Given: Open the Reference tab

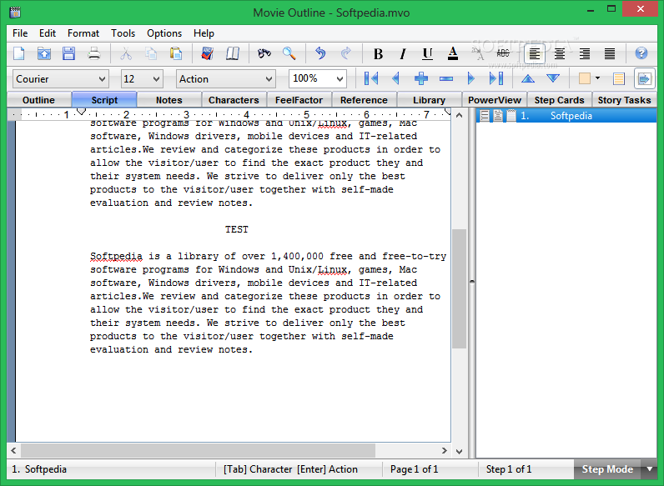Looking at the screenshot, I should coord(364,100).
